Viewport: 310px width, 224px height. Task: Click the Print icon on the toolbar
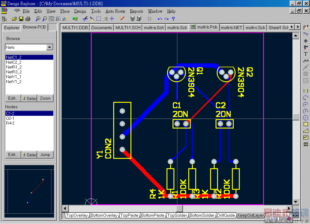(x=27, y=19)
